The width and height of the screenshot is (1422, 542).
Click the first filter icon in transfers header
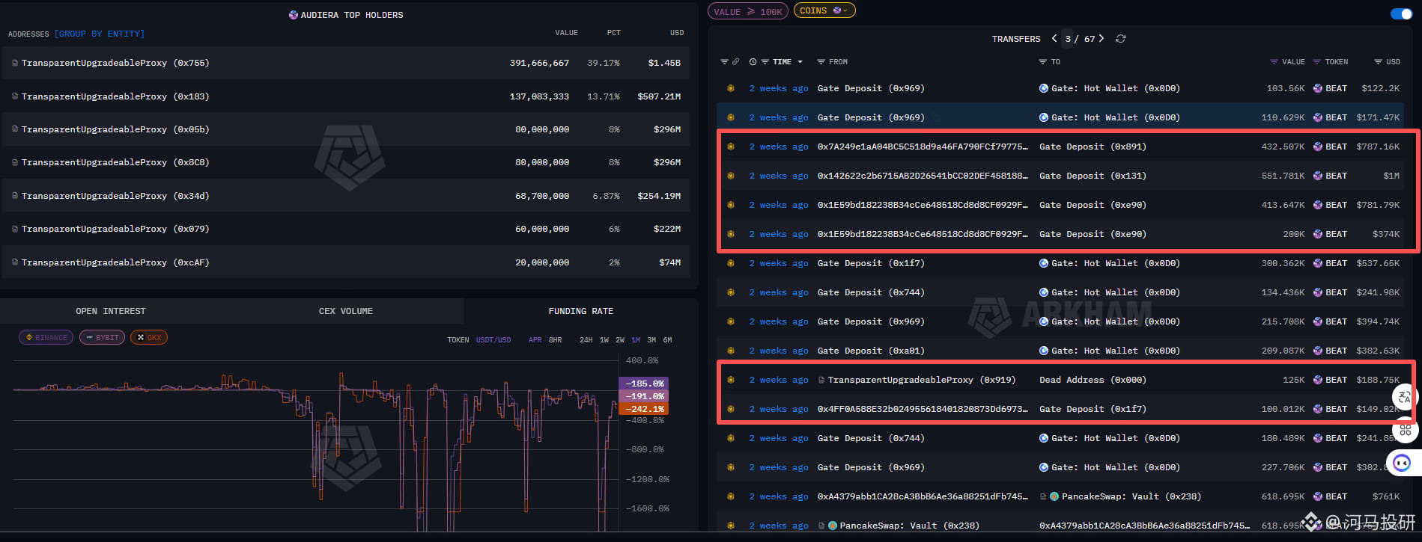pos(724,62)
